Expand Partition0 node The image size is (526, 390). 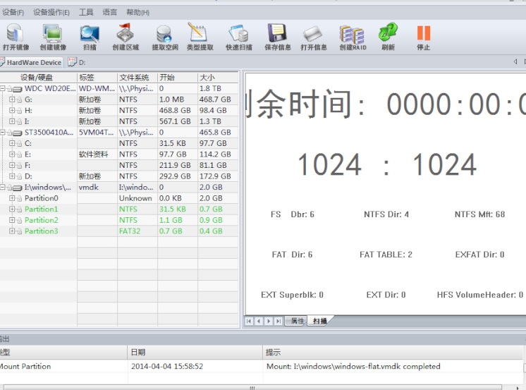[x=12, y=198]
